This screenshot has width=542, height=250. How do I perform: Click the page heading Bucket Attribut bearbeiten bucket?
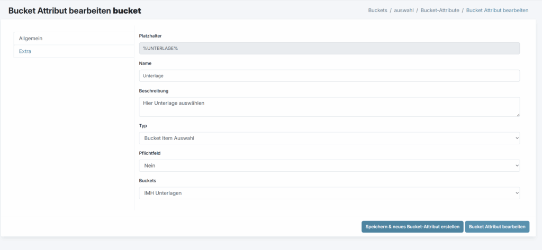(x=75, y=11)
